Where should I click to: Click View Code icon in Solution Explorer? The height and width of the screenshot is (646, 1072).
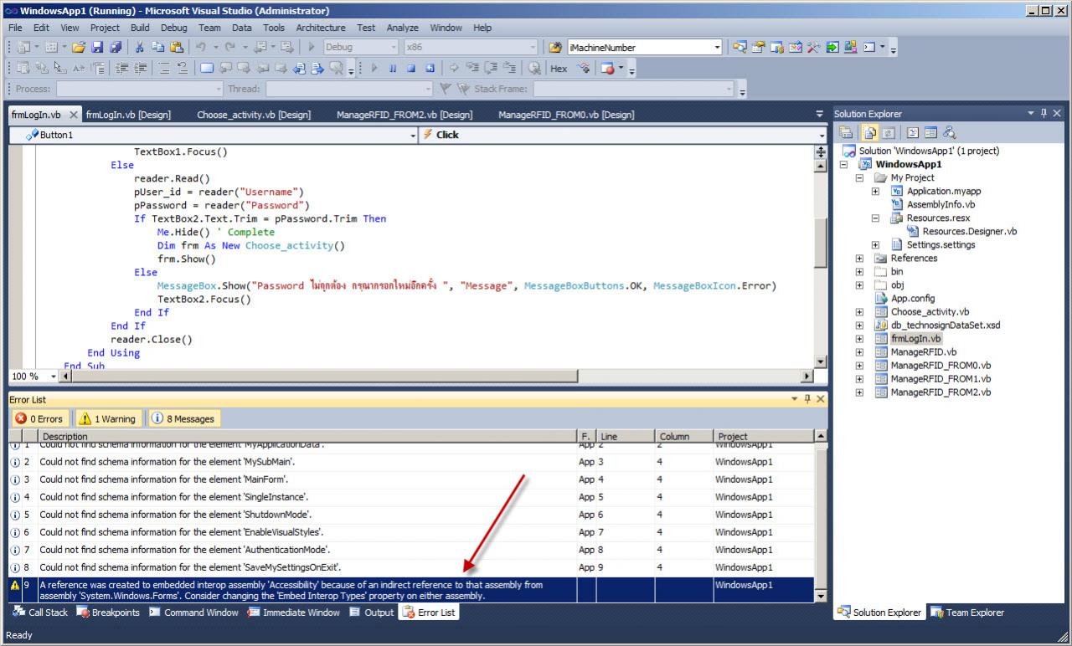tap(913, 132)
